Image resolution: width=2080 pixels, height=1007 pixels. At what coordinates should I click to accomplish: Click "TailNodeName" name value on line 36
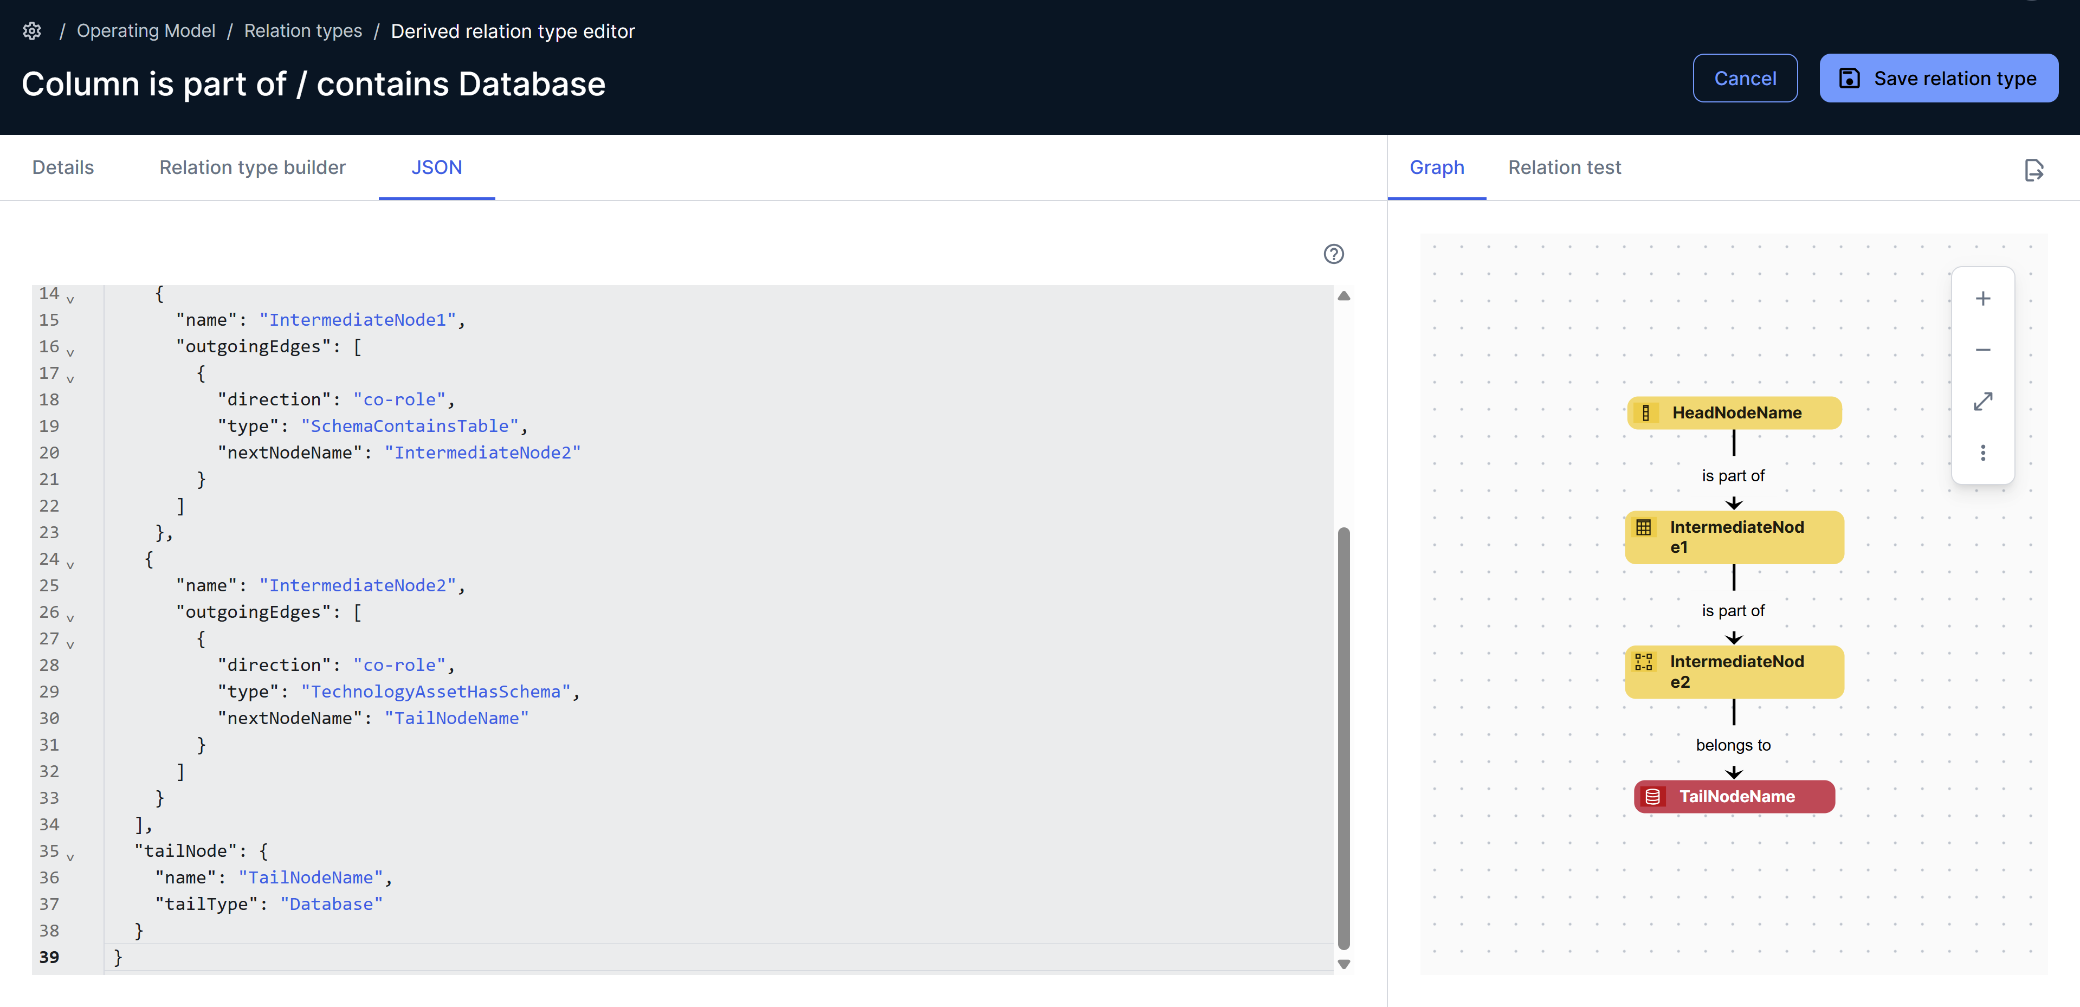pyautogui.click(x=311, y=877)
